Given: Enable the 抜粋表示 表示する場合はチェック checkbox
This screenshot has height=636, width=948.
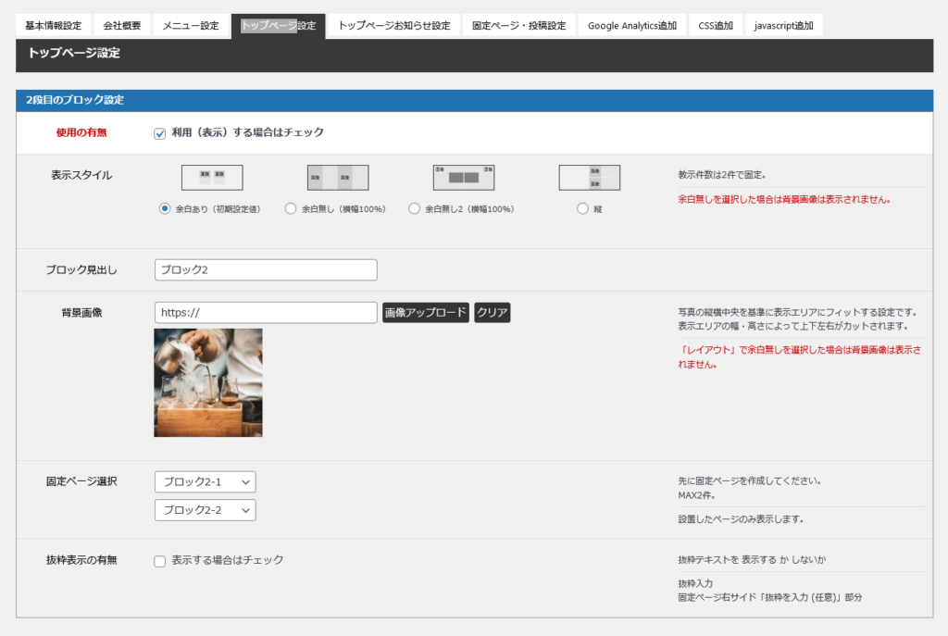Looking at the screenshot, I should pos(160,561).
